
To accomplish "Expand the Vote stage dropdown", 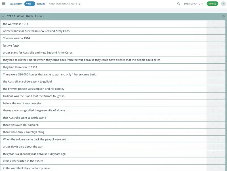I will click(30, 4).
